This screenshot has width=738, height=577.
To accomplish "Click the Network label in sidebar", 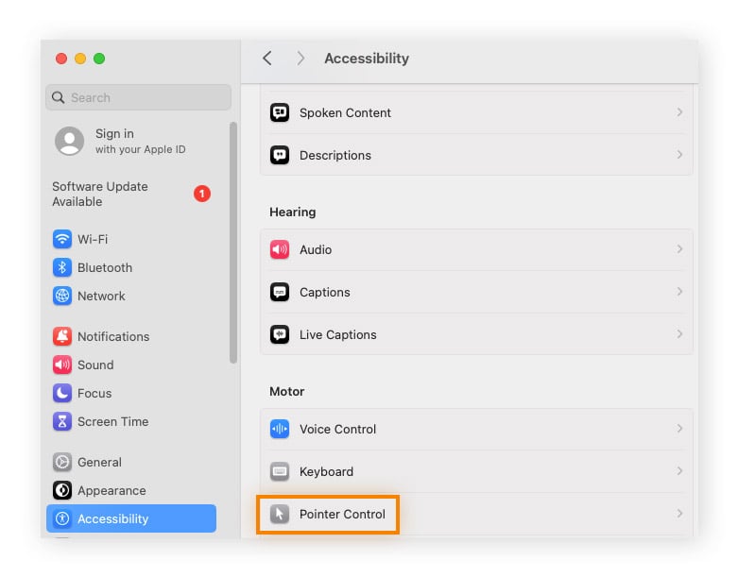I will pos(101,296).
